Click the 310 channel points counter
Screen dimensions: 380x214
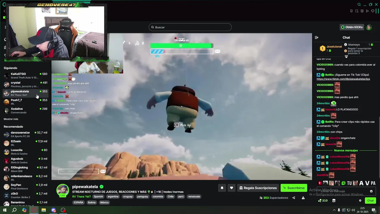323,201
